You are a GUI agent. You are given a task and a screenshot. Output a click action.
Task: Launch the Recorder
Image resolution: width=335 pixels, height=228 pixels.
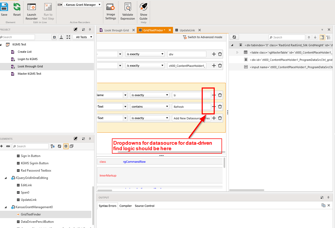[x=32, y=7]
